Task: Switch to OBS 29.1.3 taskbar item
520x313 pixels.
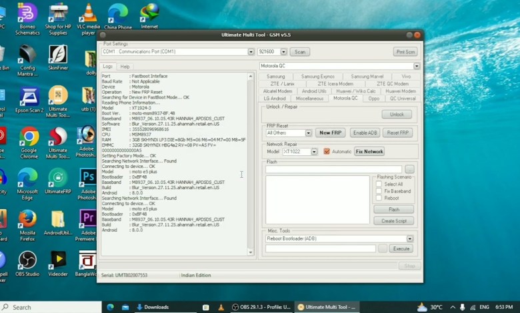Action: (261, 307)
